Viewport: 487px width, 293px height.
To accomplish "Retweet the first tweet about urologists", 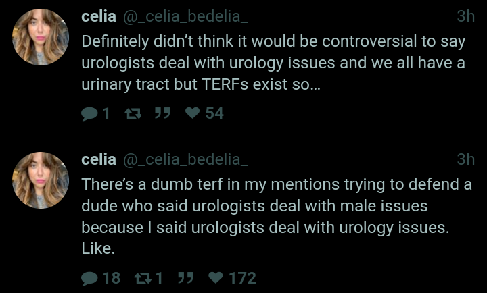I will tap(131, 113).
